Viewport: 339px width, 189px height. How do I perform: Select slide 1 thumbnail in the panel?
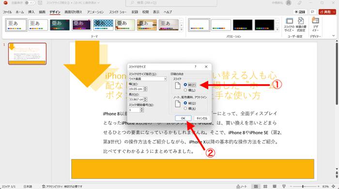27,54
